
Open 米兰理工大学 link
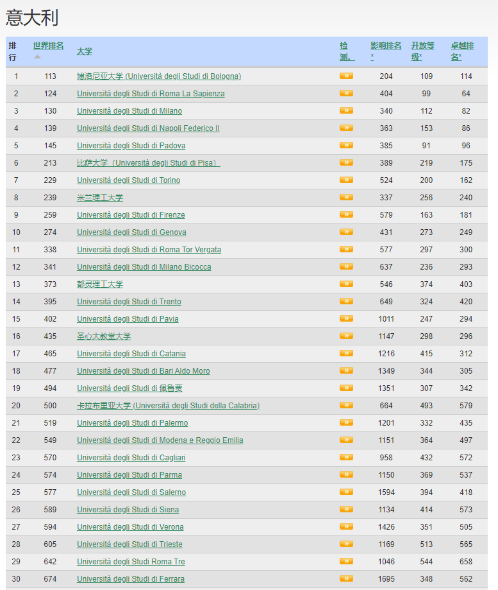tap(100, 198)
